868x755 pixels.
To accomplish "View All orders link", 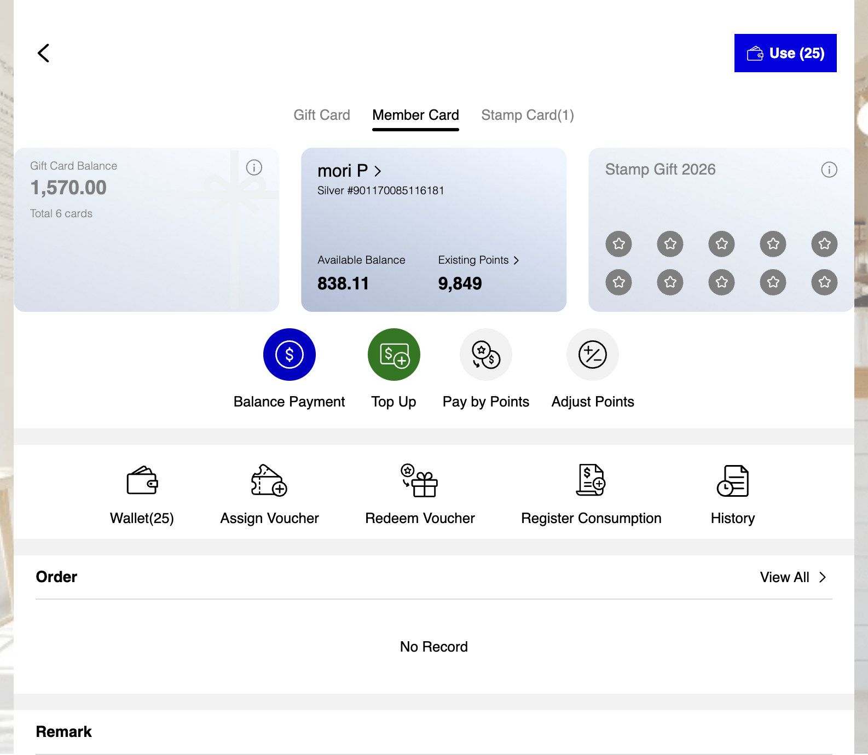I will click(793, 577).
